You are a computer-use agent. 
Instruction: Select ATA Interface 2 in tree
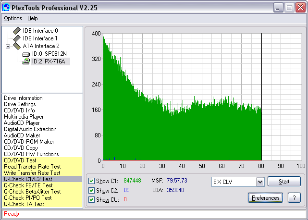(41, 46)
